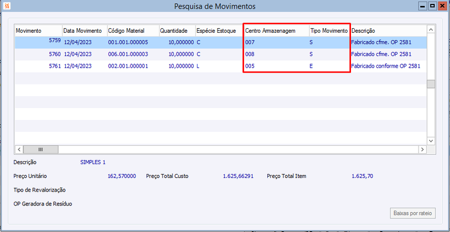Close the Pesquisa de Movimentos window
This screenshot has height=232, width=450.
click(x=442, y=6)
